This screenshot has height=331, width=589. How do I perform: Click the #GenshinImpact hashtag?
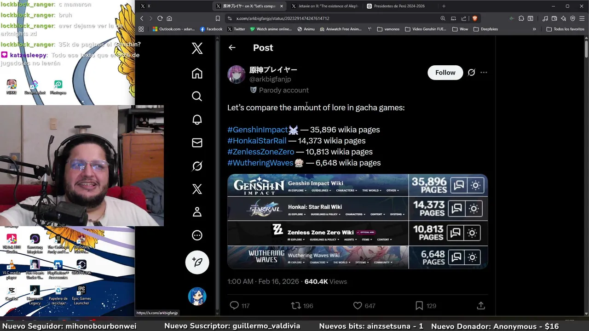point(257,130)
